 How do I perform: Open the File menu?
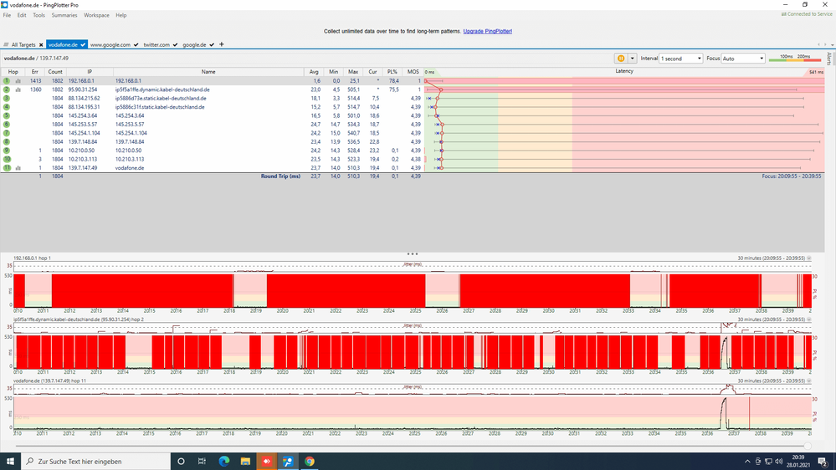tap(7, 15)
